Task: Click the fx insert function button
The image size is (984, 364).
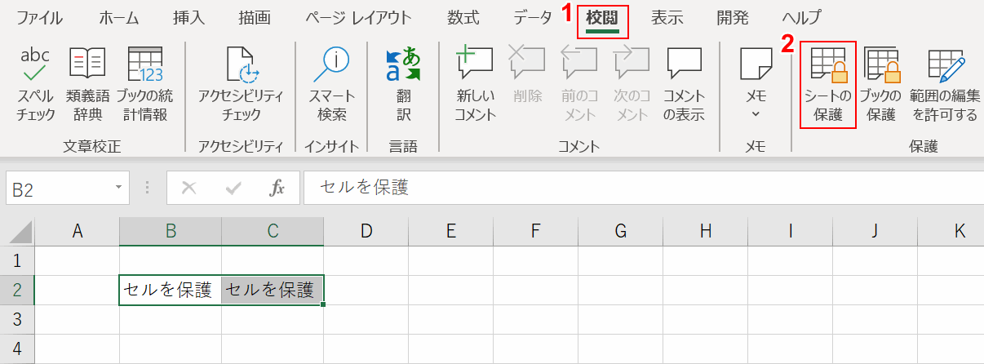Action: tap(277, 189)
